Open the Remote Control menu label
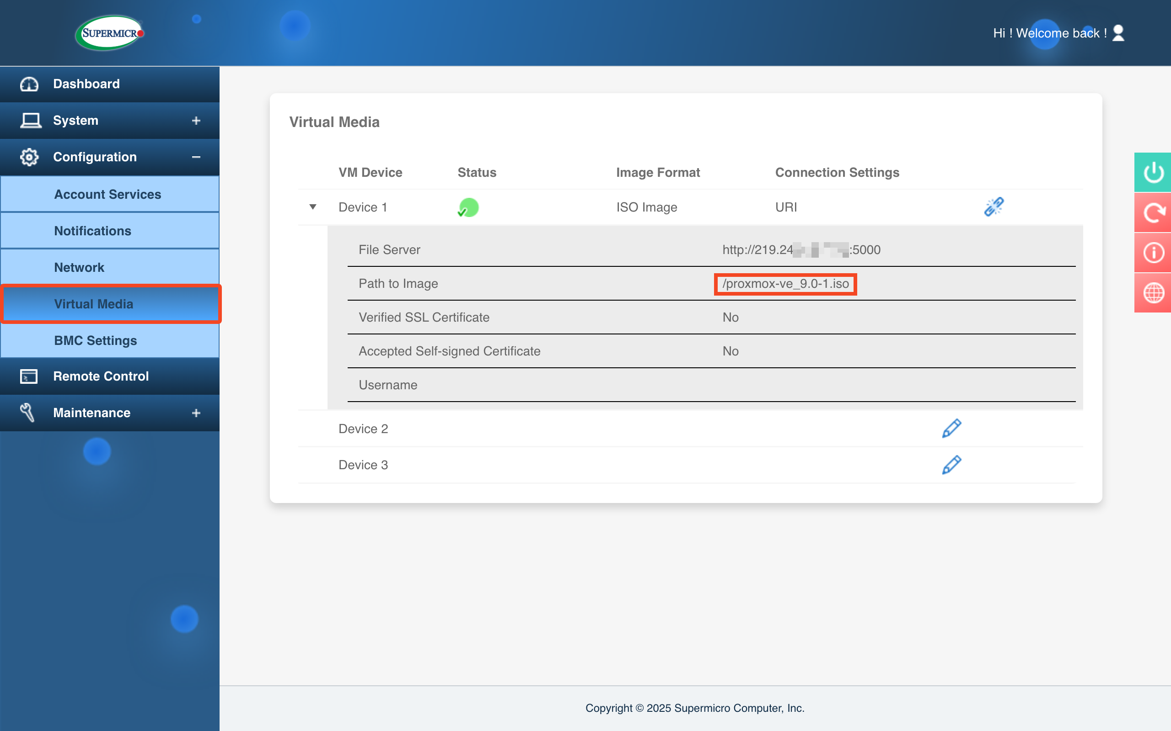This screenshot has width=1171, height=731. pos(101,376)
